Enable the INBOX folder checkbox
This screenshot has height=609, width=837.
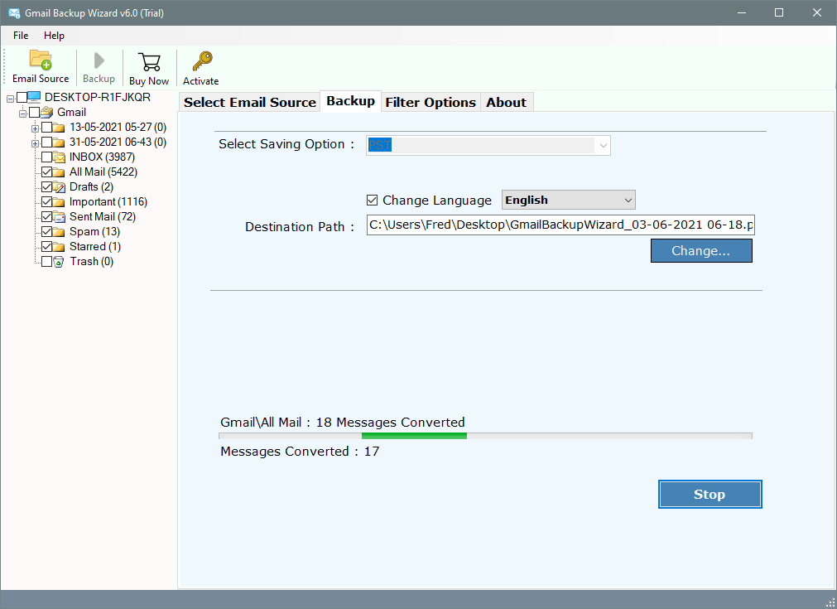(47, 157)
